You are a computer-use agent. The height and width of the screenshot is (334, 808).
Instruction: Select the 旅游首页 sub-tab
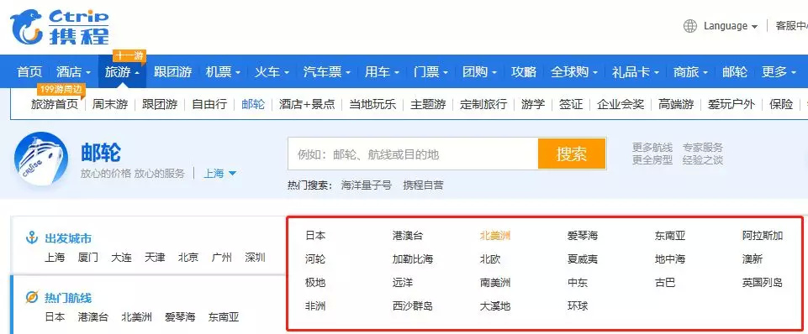[x=54, y=104]
